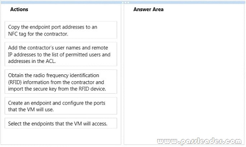Click the splitter handle dots on top bar
This screenshot has height=147, width=246.
pyautogui.click(x=125, y=3)
